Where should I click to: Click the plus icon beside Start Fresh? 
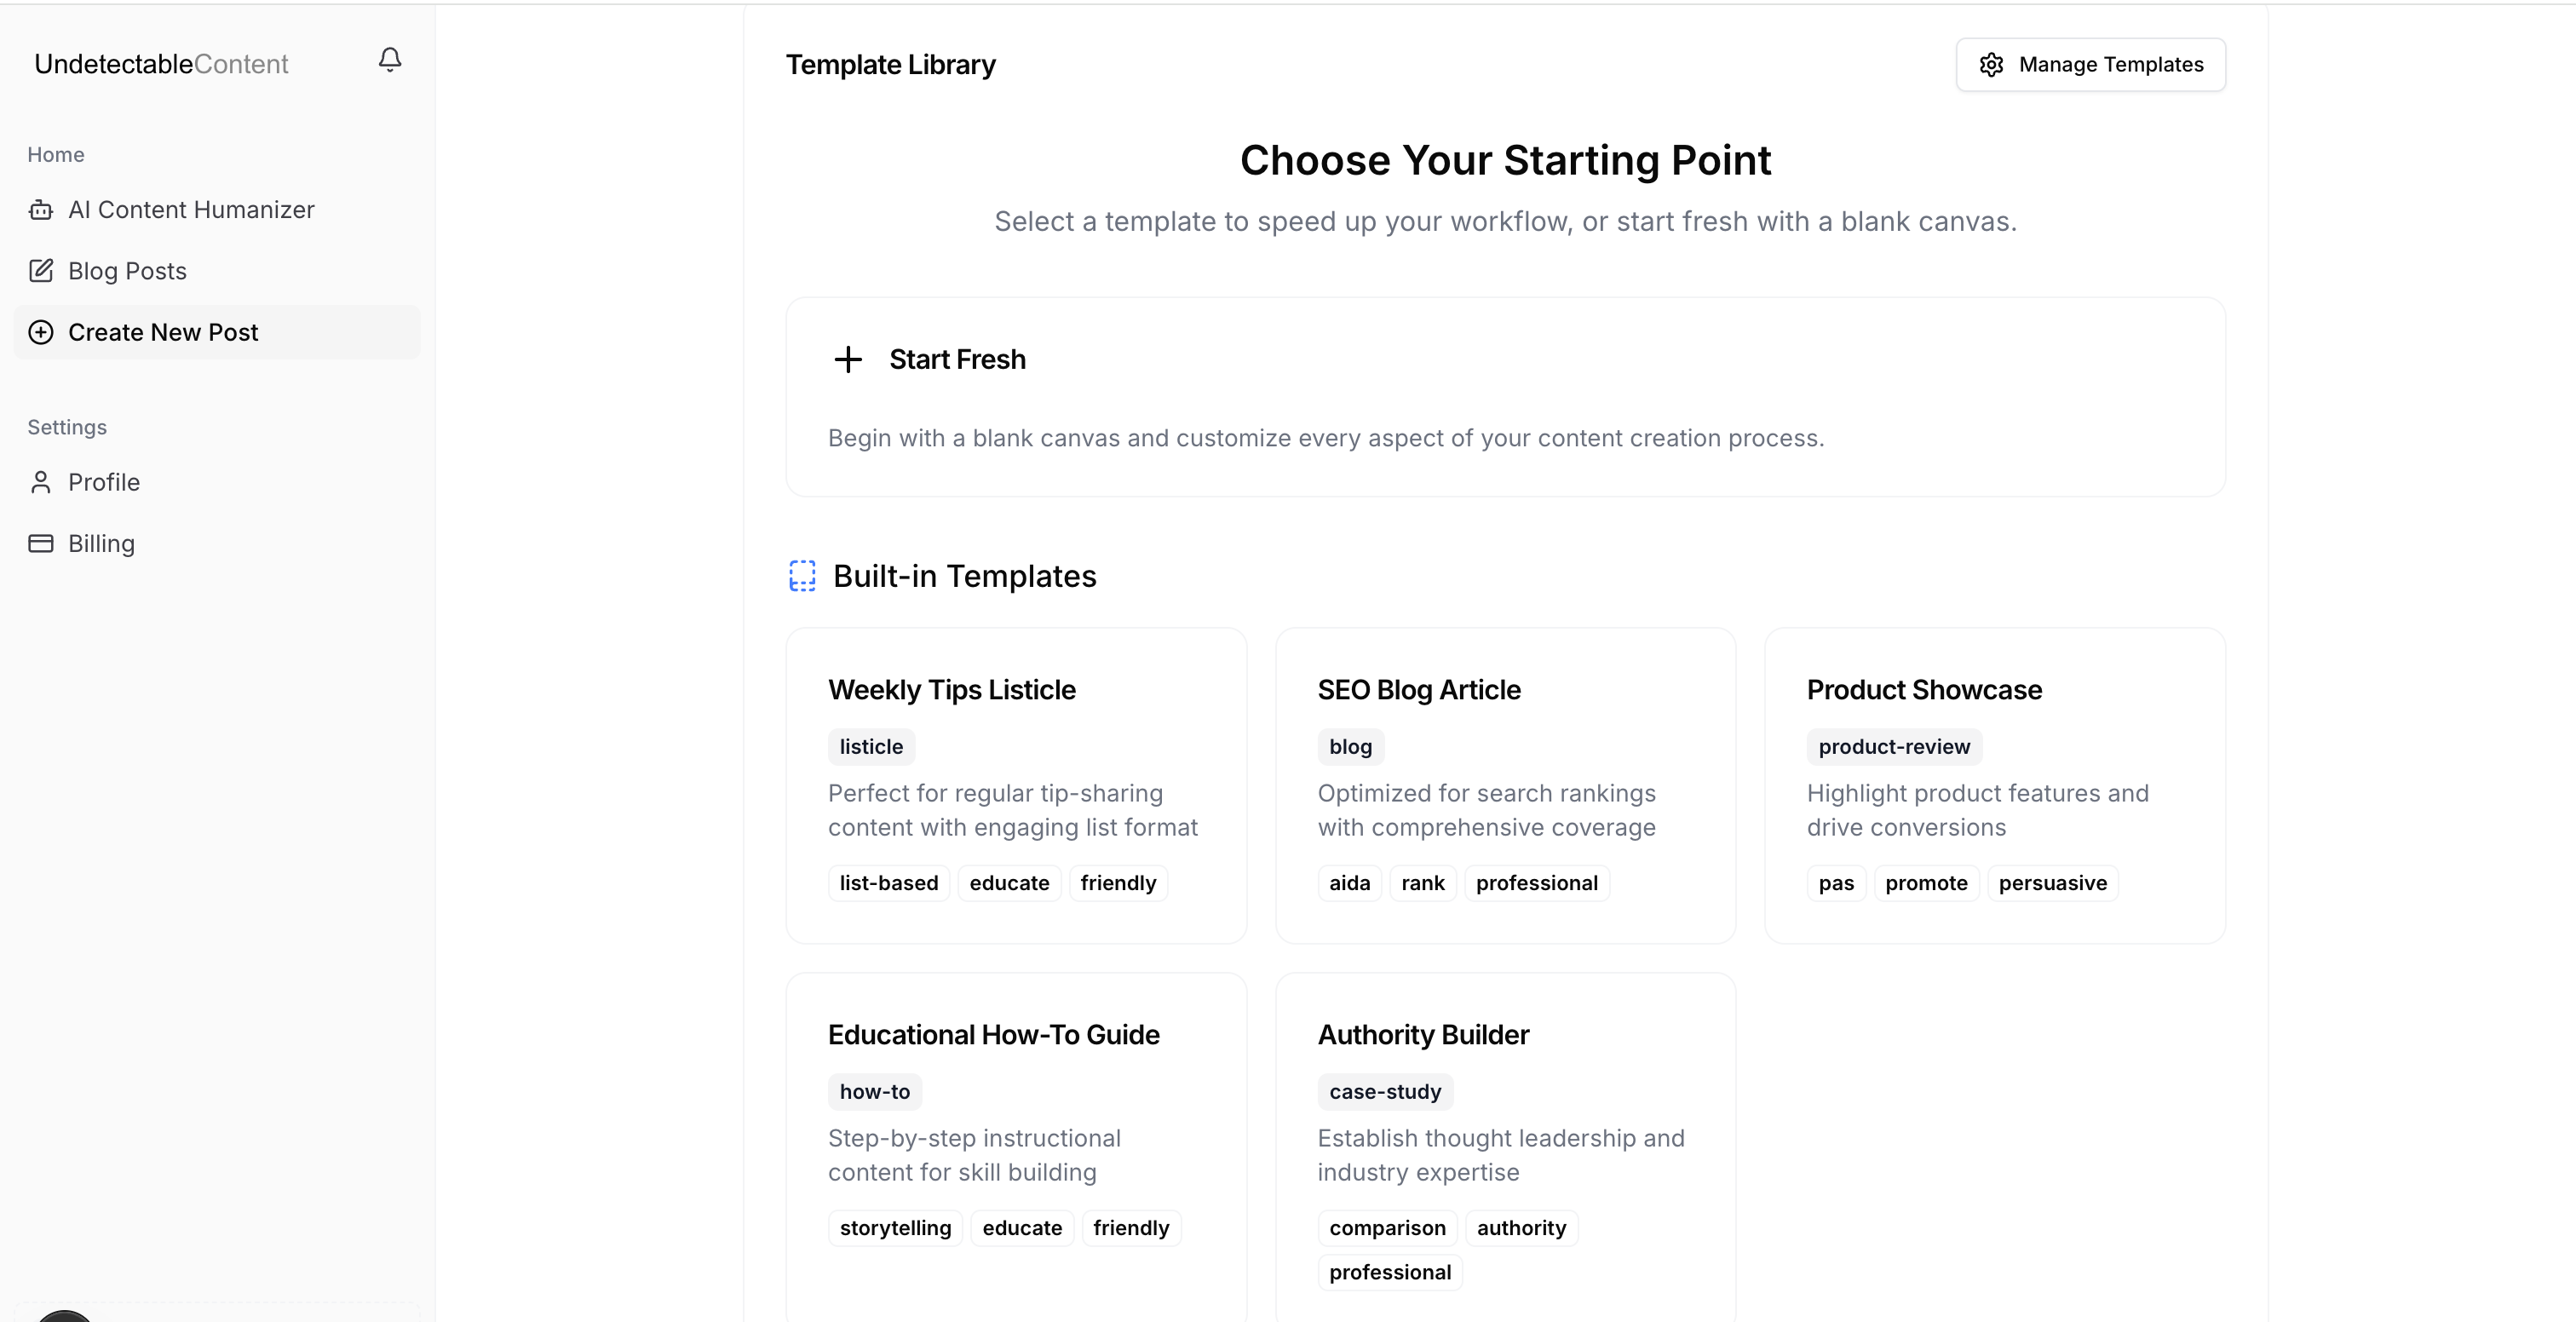pyautogui.click(x=848, y=360)
